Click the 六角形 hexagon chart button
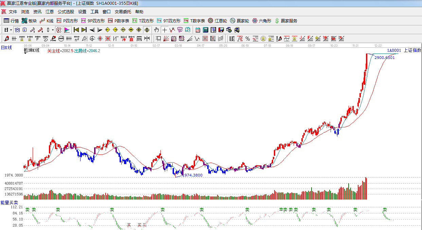 click(262, 21)
